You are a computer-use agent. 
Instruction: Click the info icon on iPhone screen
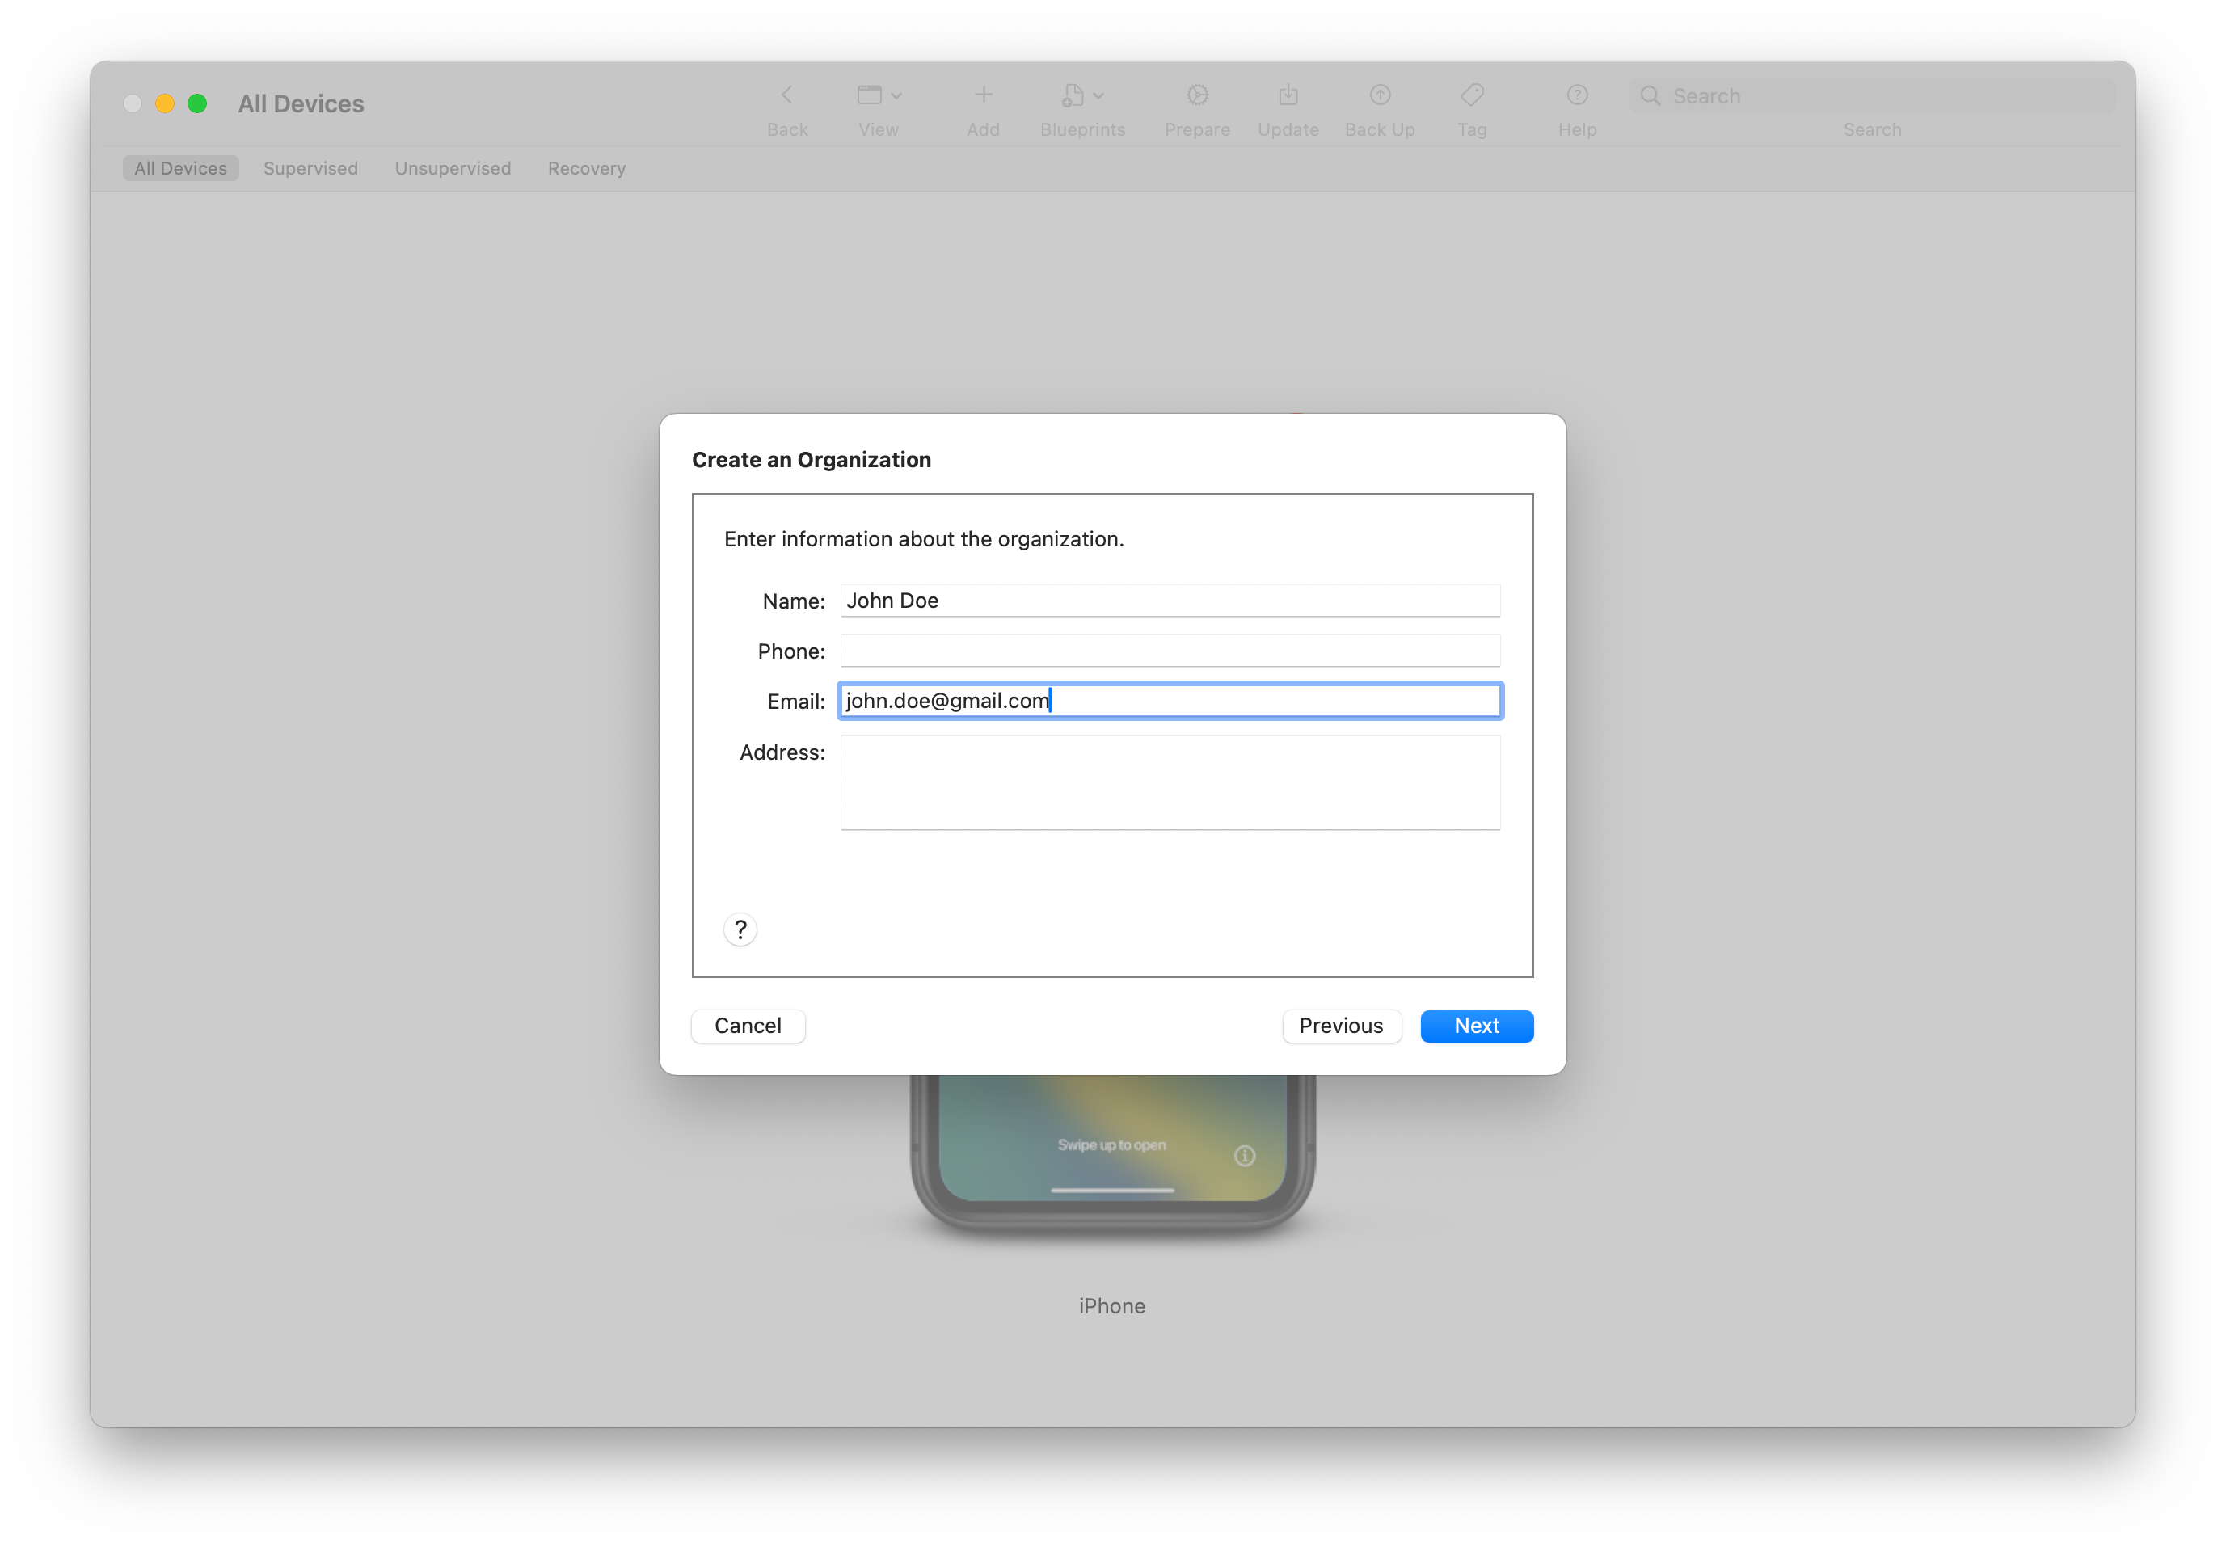pos(1244,1156)
